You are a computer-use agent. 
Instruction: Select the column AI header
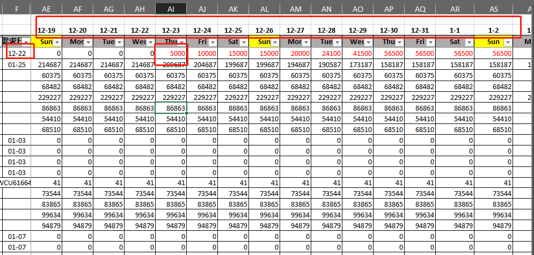click(x=171, y=9)
